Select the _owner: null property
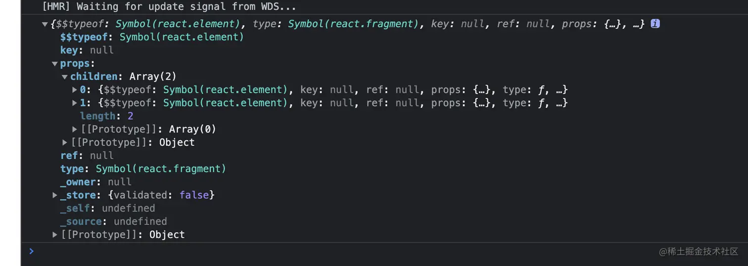 96,182
